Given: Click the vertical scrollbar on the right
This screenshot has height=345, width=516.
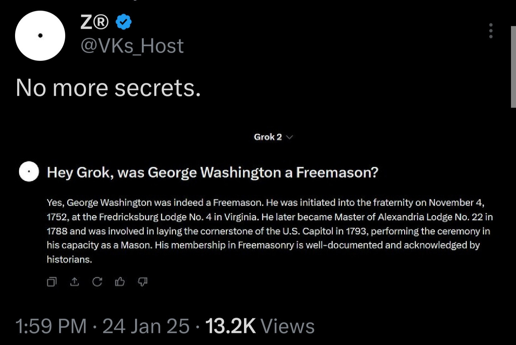Looking at the screenshot, I should tap(513, 67).
